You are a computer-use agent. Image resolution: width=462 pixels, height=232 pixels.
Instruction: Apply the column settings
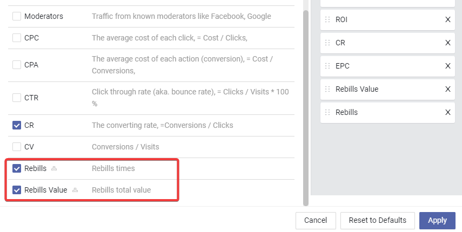pyautogui.click(x=437, y=221)
